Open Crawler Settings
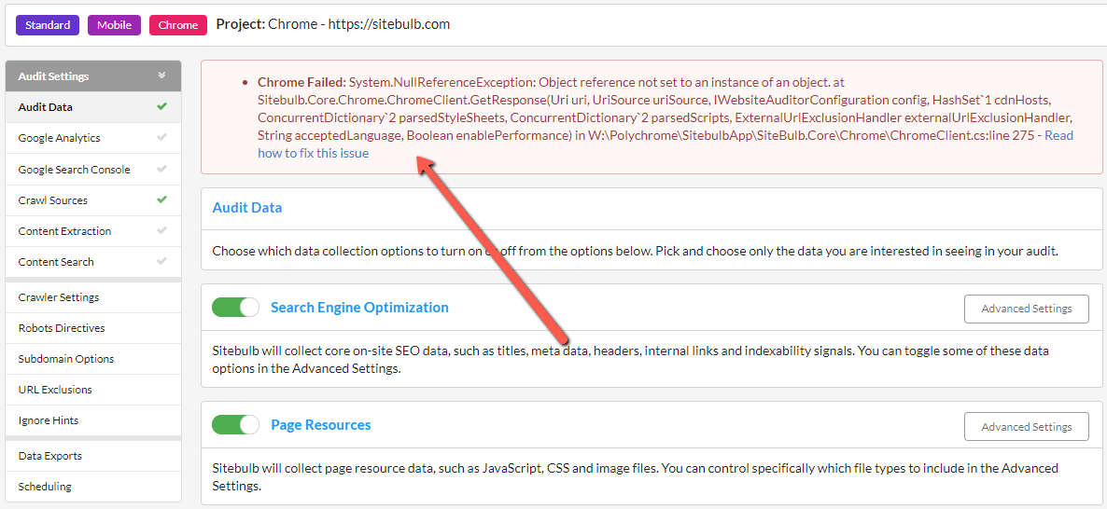This screenshot has height=509, width=1107. 92,297
